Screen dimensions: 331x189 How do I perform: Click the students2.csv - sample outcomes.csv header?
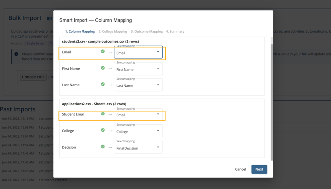(100, 41)
